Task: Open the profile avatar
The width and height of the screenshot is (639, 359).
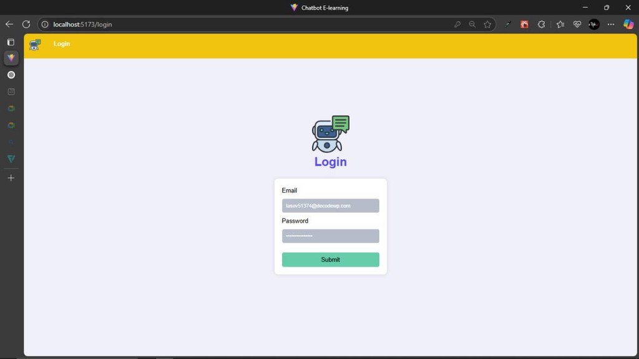Action: click(594, 24)
